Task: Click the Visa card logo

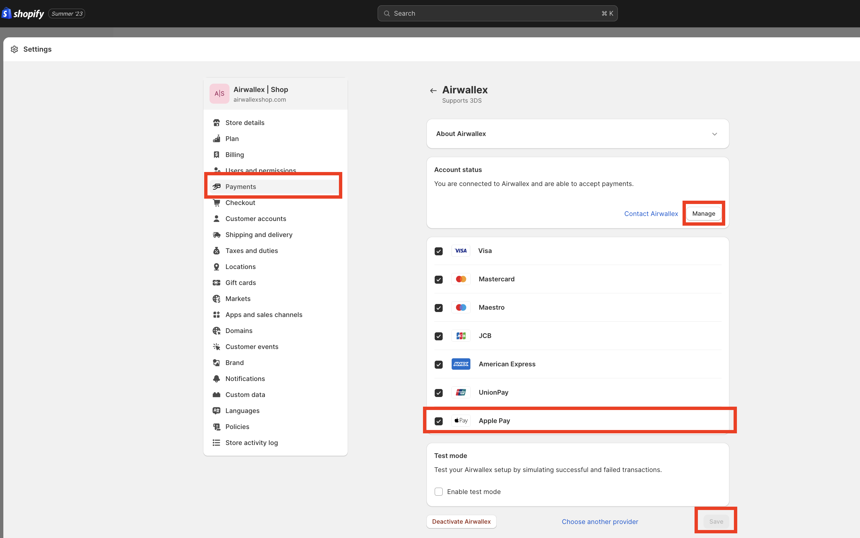Action: [x=461, y=251]
